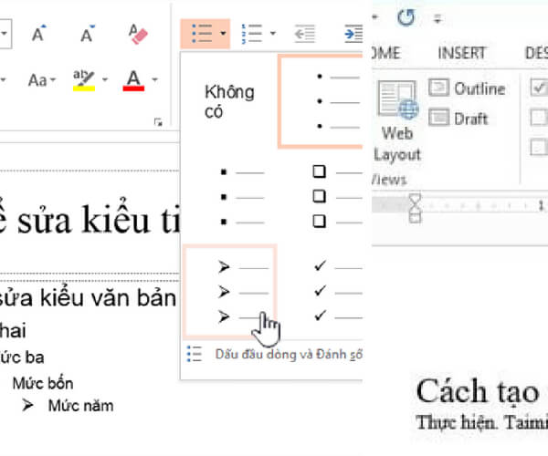Tick the bottom checkbox below the Draft row
This screenshot has width=548, height=456.
tap(539, 147)
